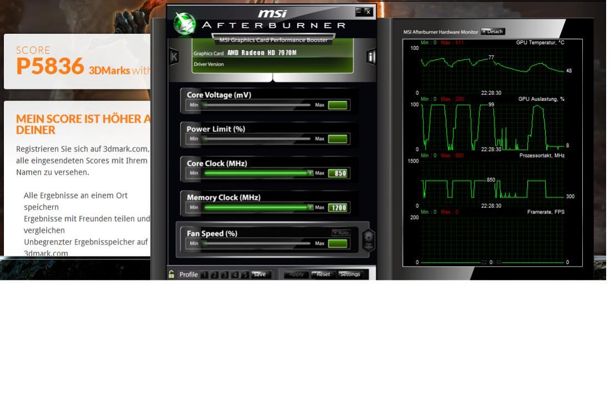Click the Apply button
Viewport: 610px width, 397px height.
pyautogui.click(x=296, y=274)
